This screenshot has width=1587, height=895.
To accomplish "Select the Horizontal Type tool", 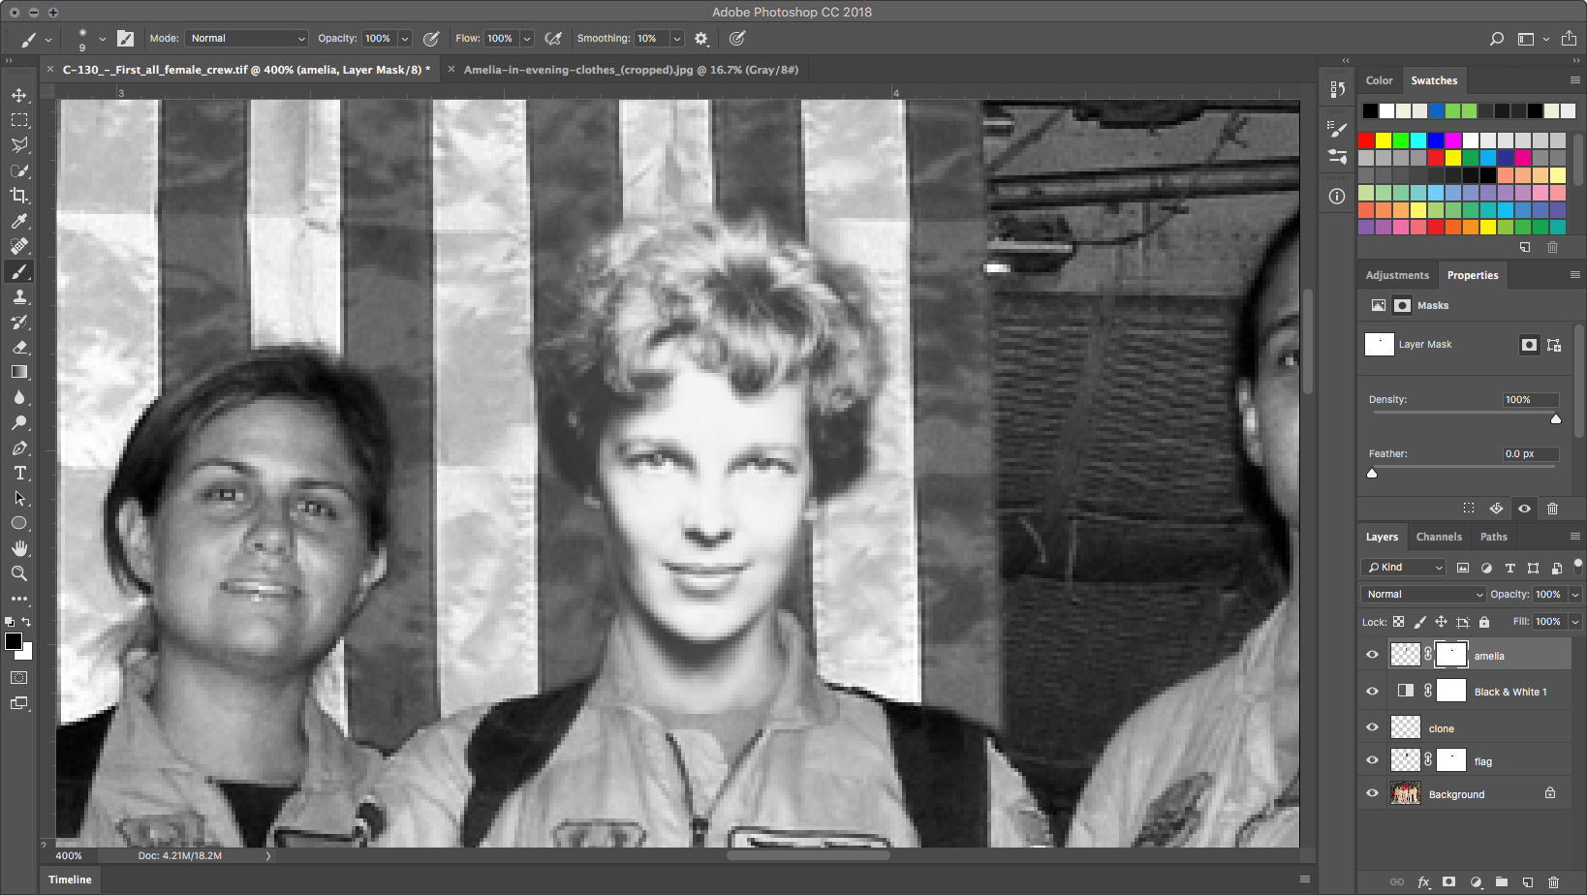I will [x=19, y=473].
